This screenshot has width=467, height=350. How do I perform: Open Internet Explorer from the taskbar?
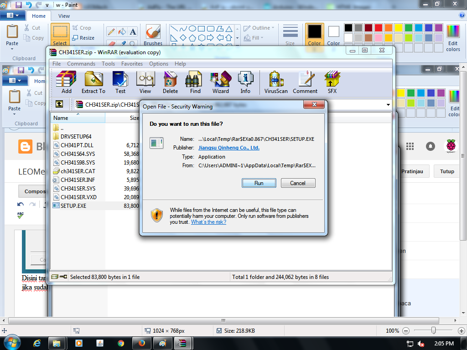pyautogui.click(x=36, y=343)
